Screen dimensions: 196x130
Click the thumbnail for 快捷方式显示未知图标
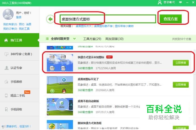point(60,63)
